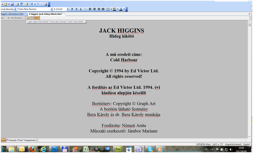Image resolution: width=253 pixels, height=153 pixels.
Task: Close the current document tab
Action: tap(249, 14)
